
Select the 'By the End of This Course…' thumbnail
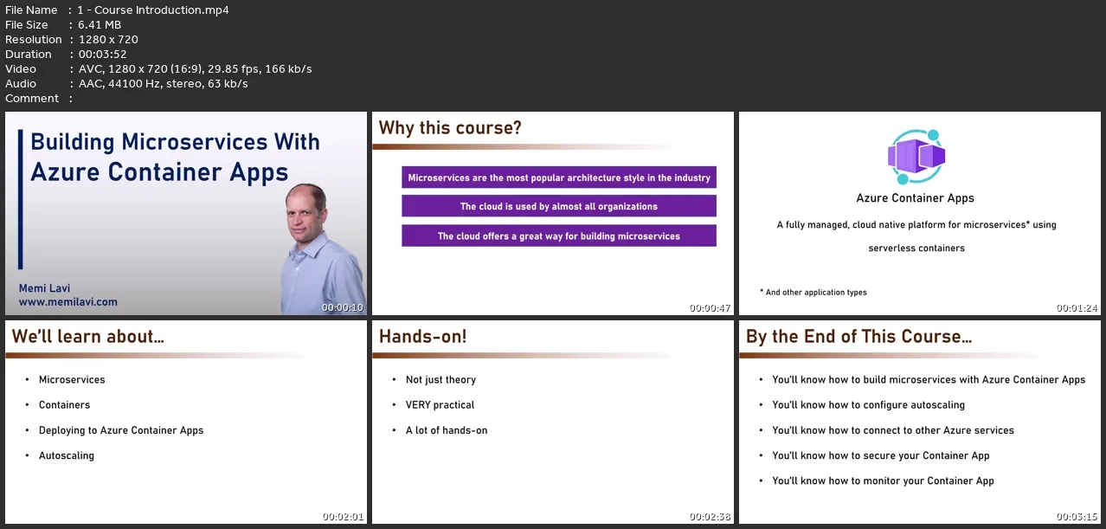click(x=919, y=423)
